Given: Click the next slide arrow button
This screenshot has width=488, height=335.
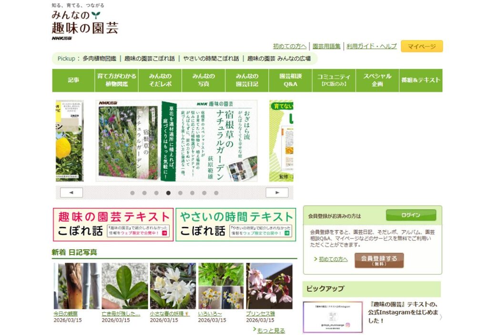Looking at the screenshot, I should coord(276,193).
